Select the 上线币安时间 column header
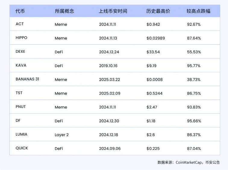Viewport: 228px width, 170px height. coord(113,11)
